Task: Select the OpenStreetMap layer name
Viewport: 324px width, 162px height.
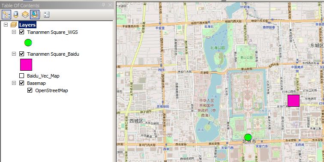Action: [x=51, y=90]
